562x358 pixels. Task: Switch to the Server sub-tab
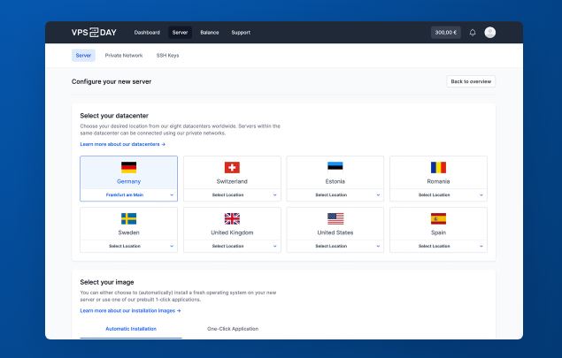(x=83, y=56)
